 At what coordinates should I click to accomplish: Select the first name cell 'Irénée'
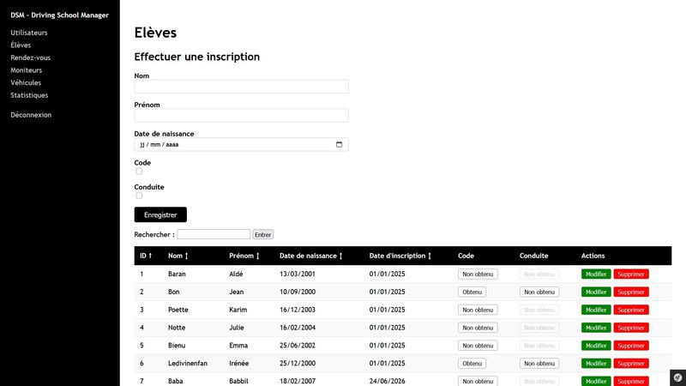click(x=239, y=363)
